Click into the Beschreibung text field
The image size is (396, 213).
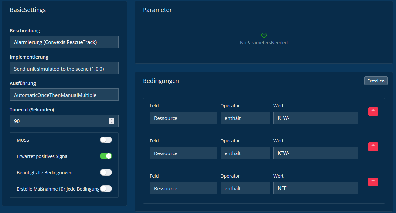coord(64,42)
